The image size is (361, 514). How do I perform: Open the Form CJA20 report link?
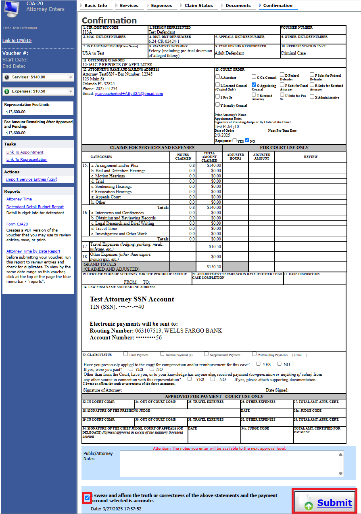[x=17, y=224]
